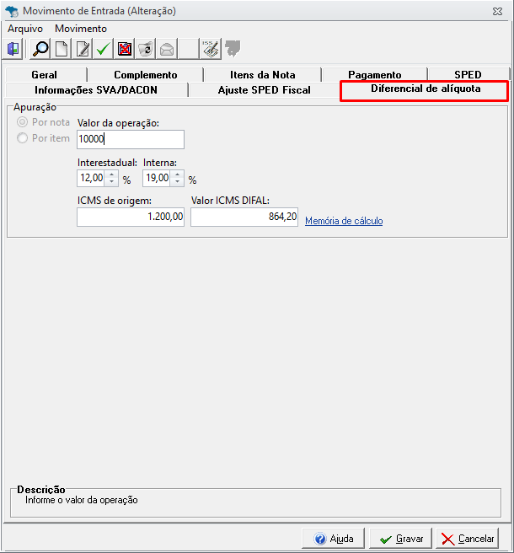
Task: Open the Movimento menu
Action: point(81,29)
